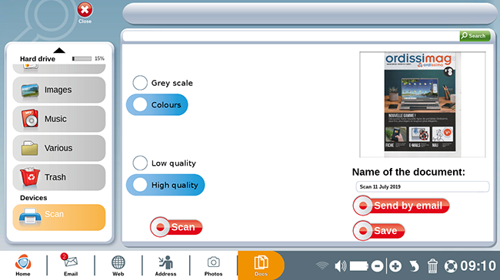
Task: Choose High quality scan setting
Action: [x=165, y=185]
